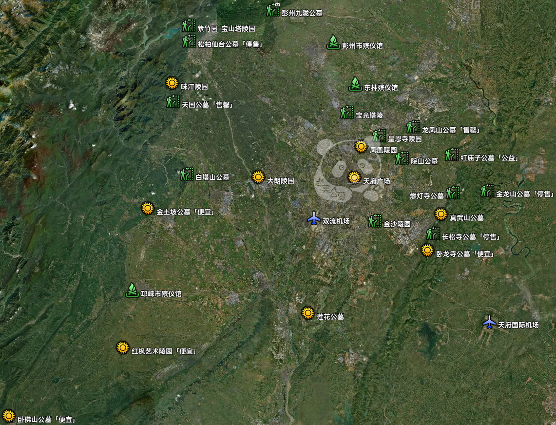Click the 金龙山公墓「停售」 text label
The width and height of the screenshot is (556, 425).
526,193
